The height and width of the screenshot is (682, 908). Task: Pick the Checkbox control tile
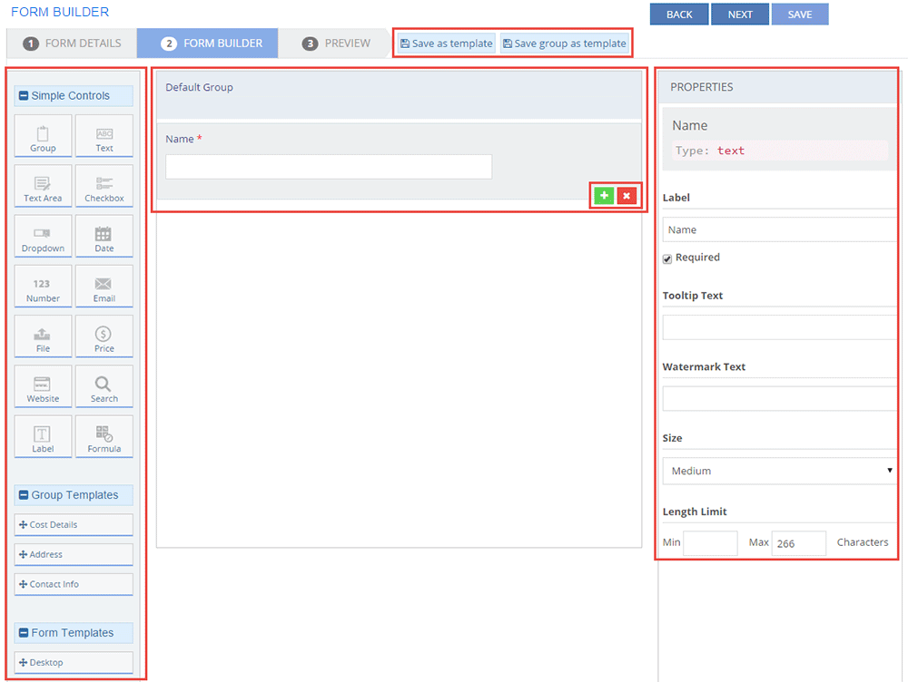[104, 186]
